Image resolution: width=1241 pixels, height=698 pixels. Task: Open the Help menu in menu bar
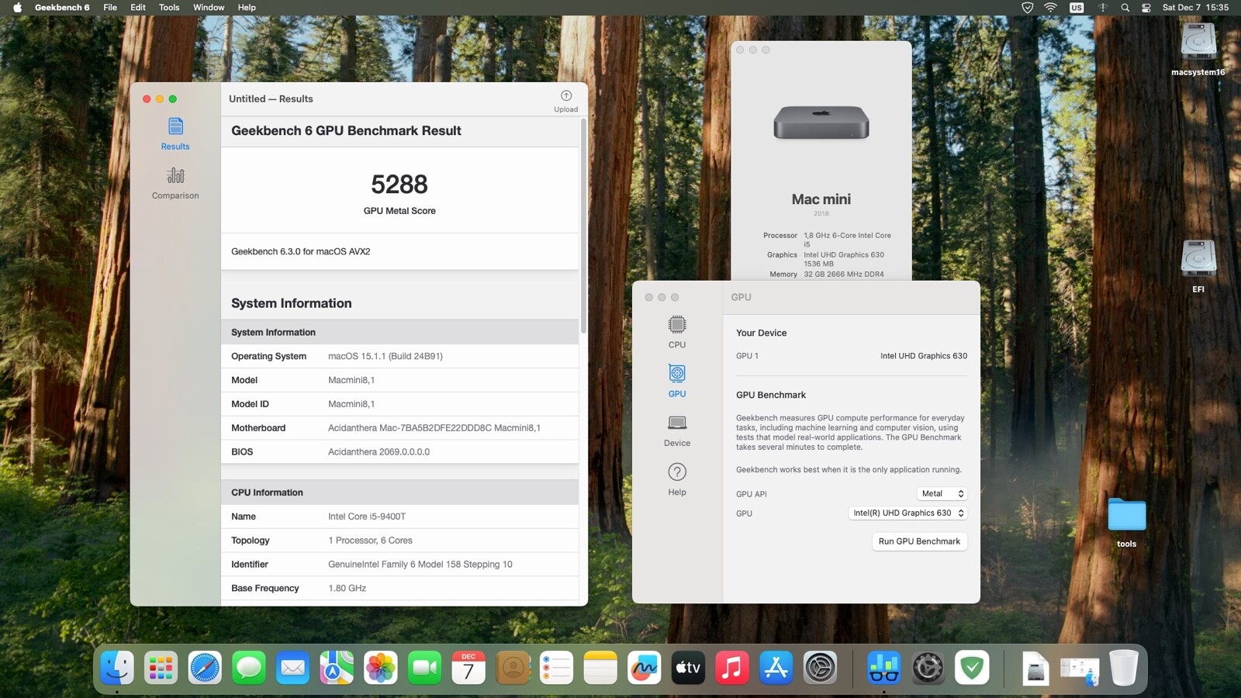(x=247, y=8)
